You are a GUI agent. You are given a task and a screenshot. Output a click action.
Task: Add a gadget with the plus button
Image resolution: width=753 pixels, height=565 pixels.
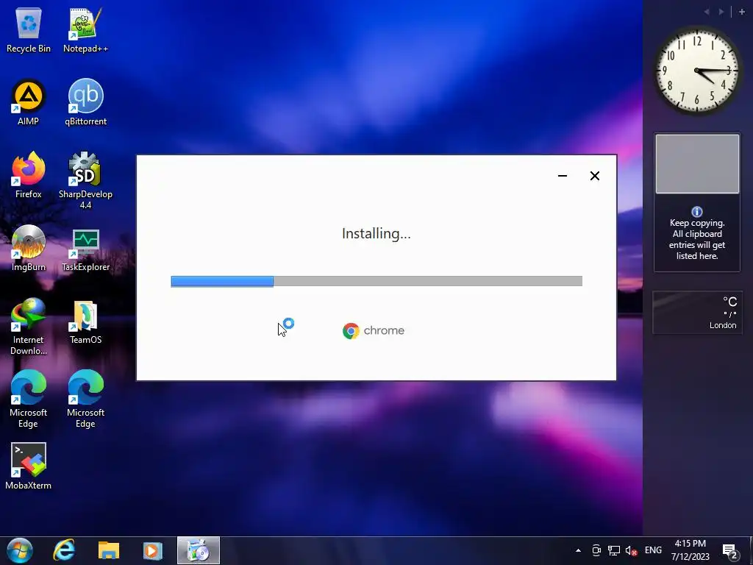[741, 12]
